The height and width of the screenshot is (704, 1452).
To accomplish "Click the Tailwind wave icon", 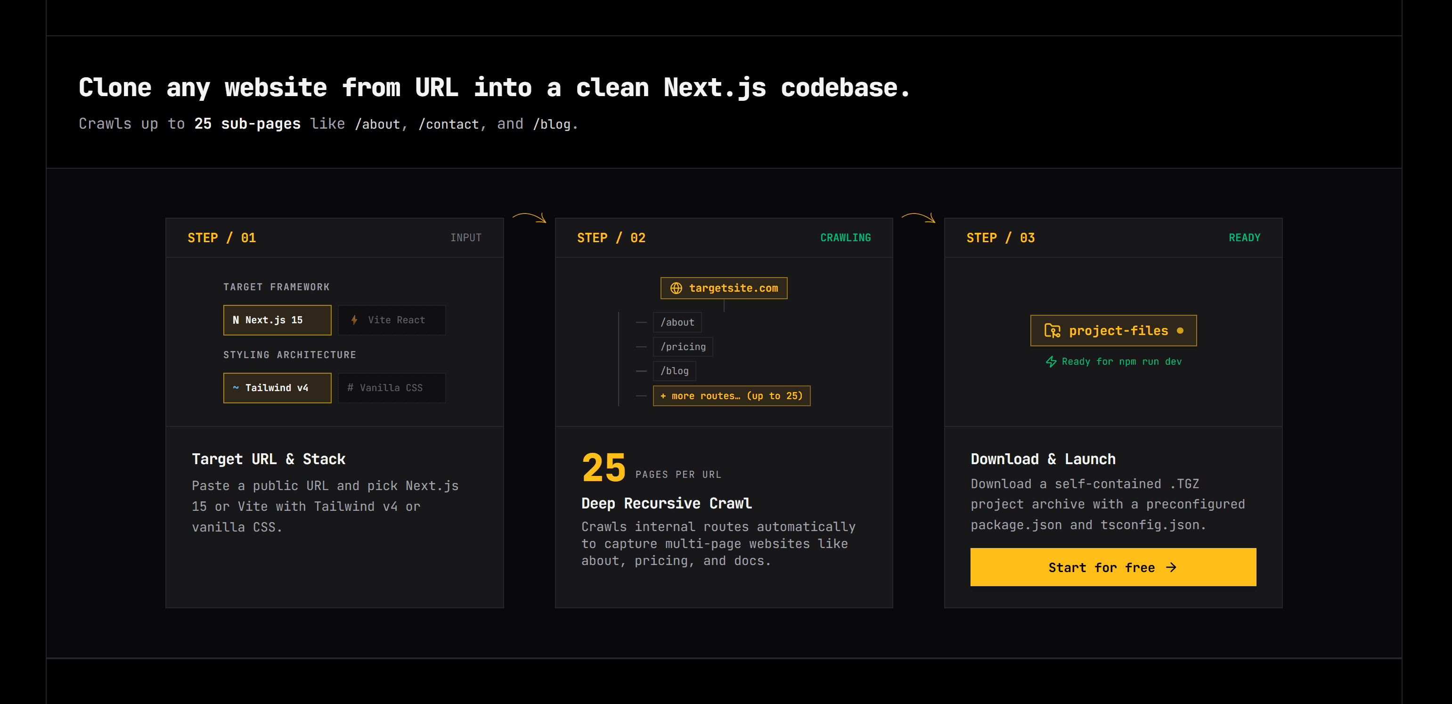I will tap(236, 387).
